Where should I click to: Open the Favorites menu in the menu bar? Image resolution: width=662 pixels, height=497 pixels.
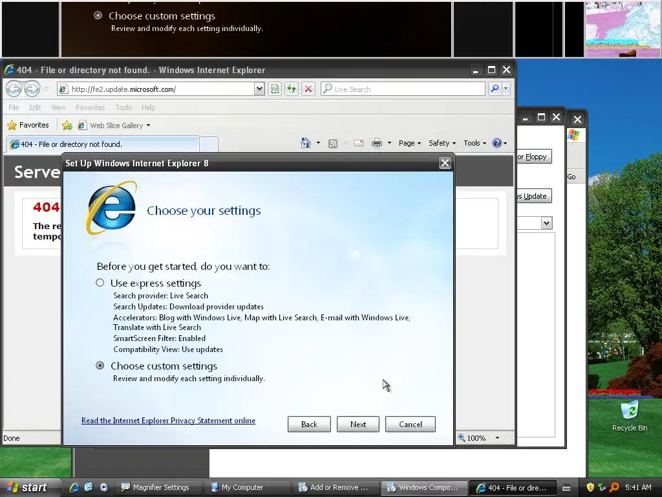click(x=90, y=107)
